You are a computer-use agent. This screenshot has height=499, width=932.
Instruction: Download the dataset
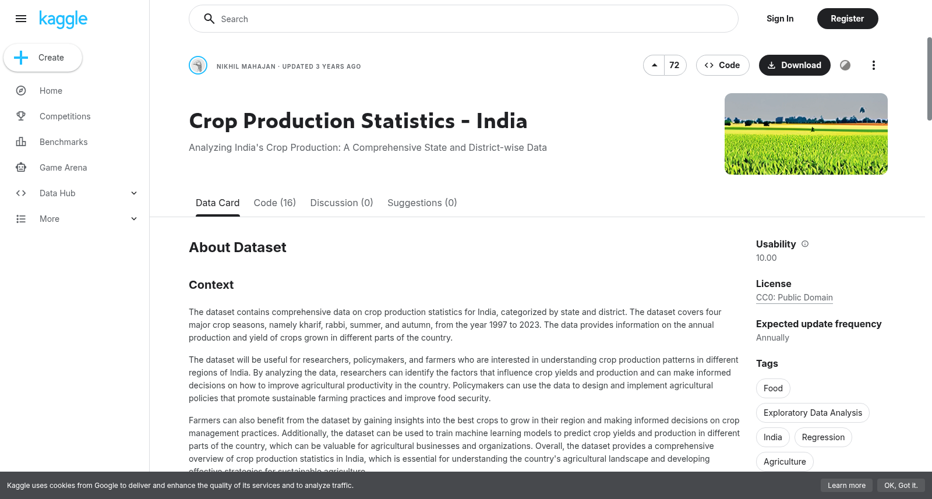tap(795, 65)
